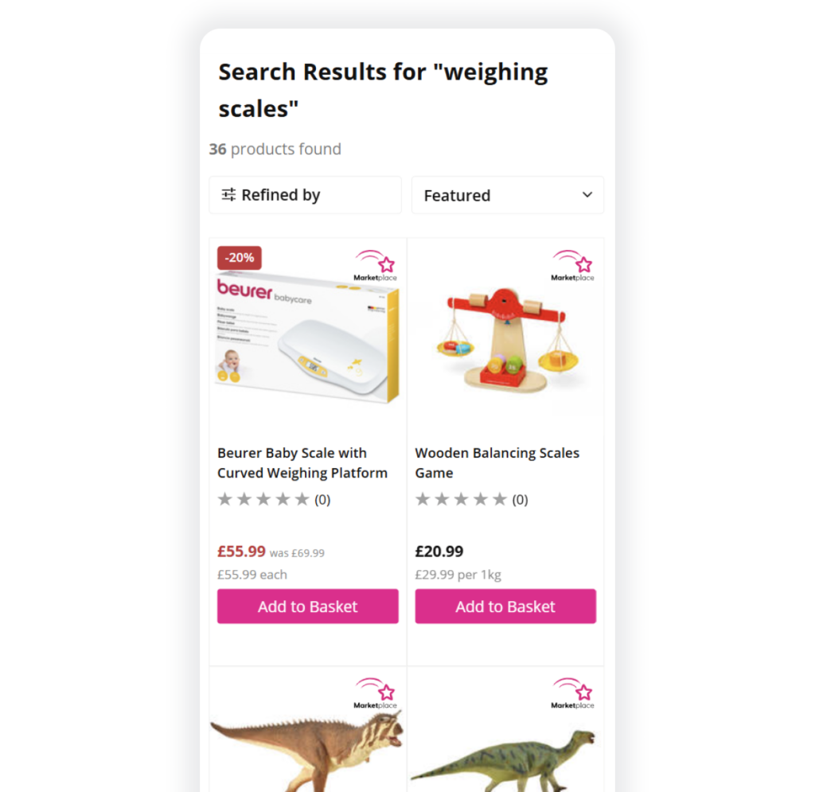Click the filter sliders icon
Image resolution: width=815 pixels, height=792 pixels.
click(228, 195)
